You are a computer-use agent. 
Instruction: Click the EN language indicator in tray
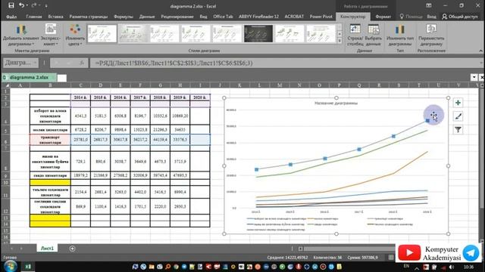[406, 267]
